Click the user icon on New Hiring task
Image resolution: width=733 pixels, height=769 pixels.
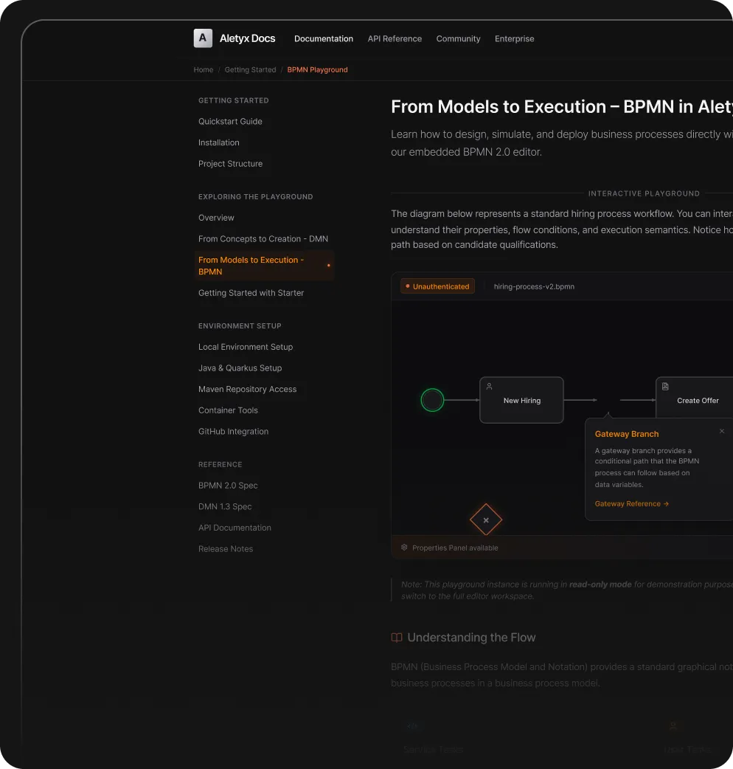tap(489, 385)
